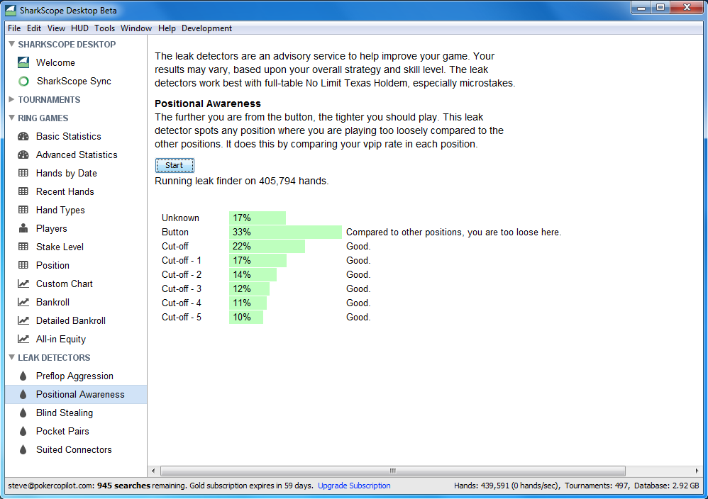
Task: Click the Detailed Bankroll graph icon
Action: (23, 320)
